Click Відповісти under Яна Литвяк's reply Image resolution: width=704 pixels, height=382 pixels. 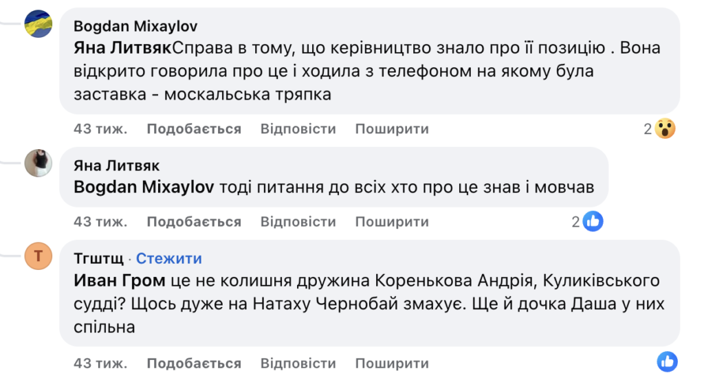pos(298,222)
